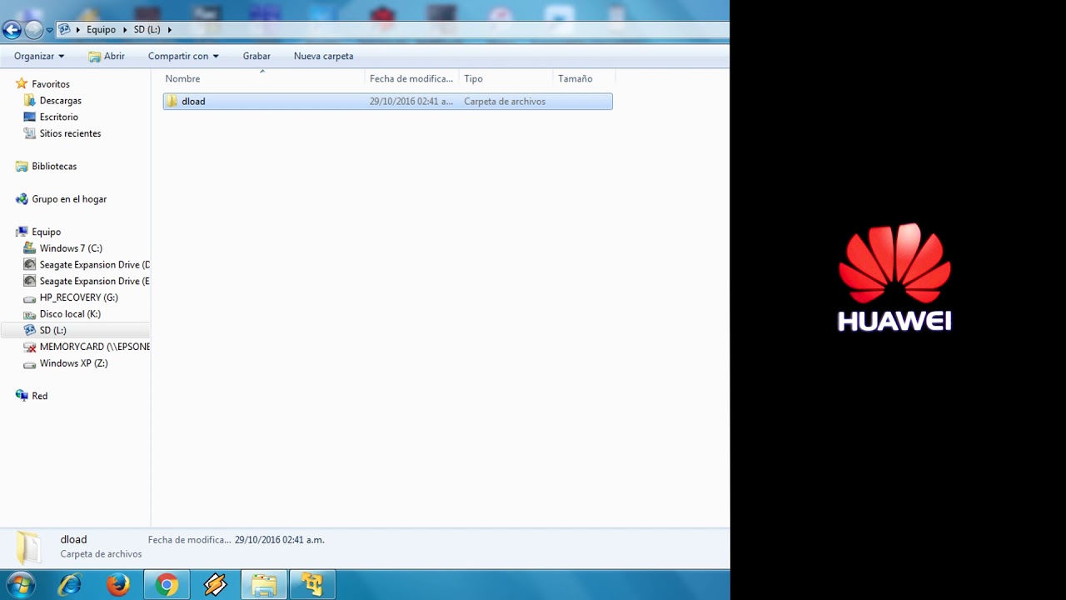
Task: Open the MEMORYCARD network drive
Action: (95, 347)
